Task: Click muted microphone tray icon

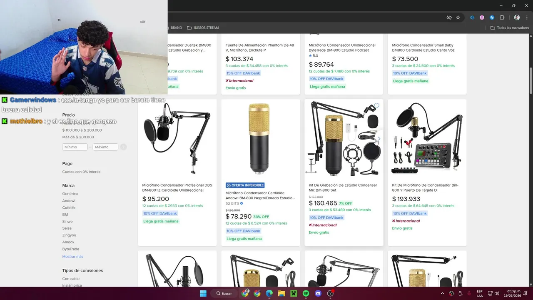Action: coord(469,293)
